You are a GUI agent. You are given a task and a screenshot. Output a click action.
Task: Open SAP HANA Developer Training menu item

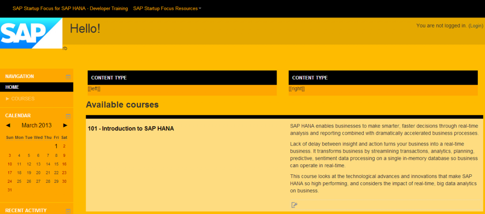(70, 9)
